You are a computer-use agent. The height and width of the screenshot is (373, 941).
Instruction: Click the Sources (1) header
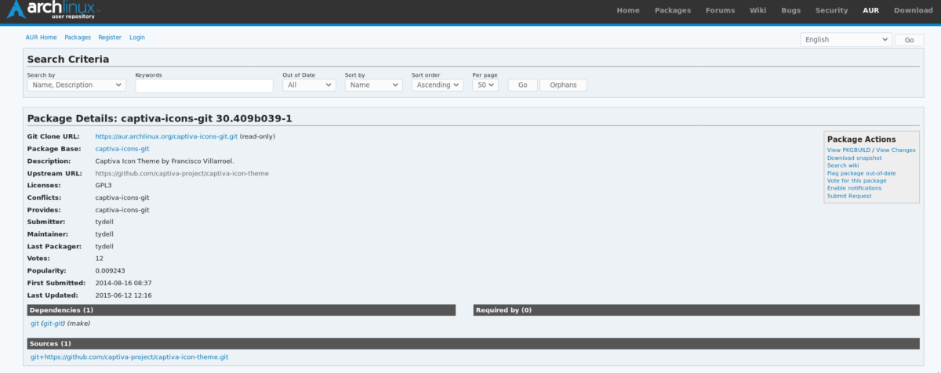point(473,344)
